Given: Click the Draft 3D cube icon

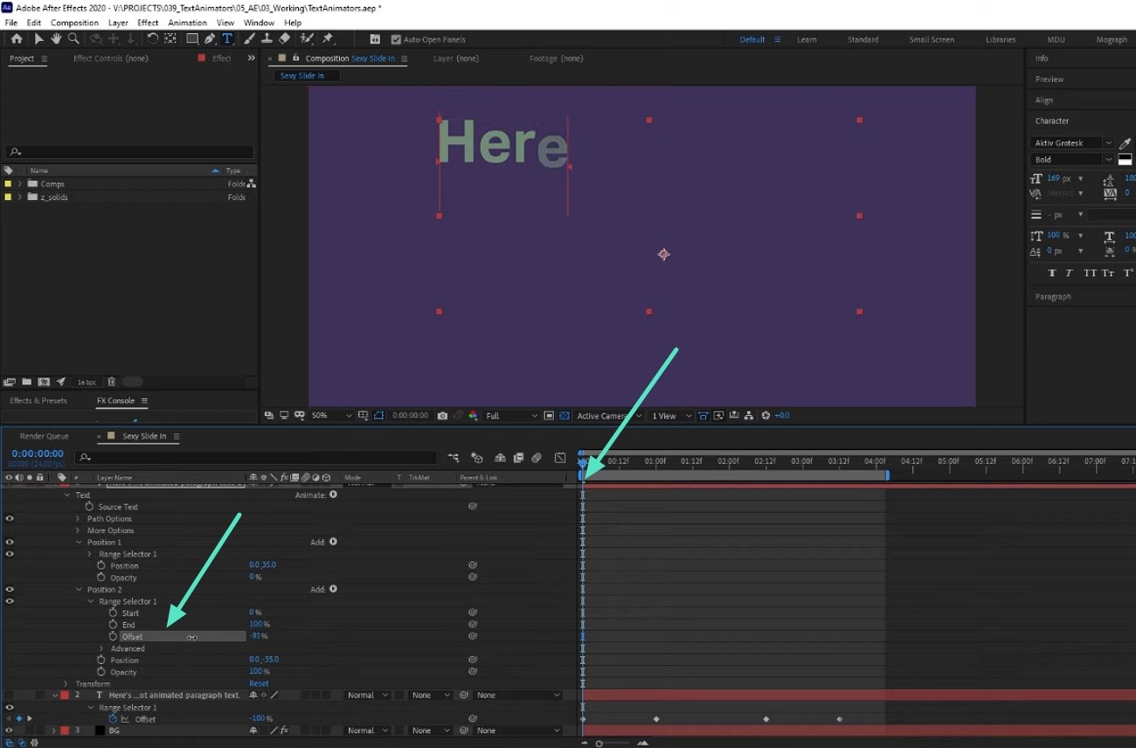Looking at the screenshot, I should [477, 457].
